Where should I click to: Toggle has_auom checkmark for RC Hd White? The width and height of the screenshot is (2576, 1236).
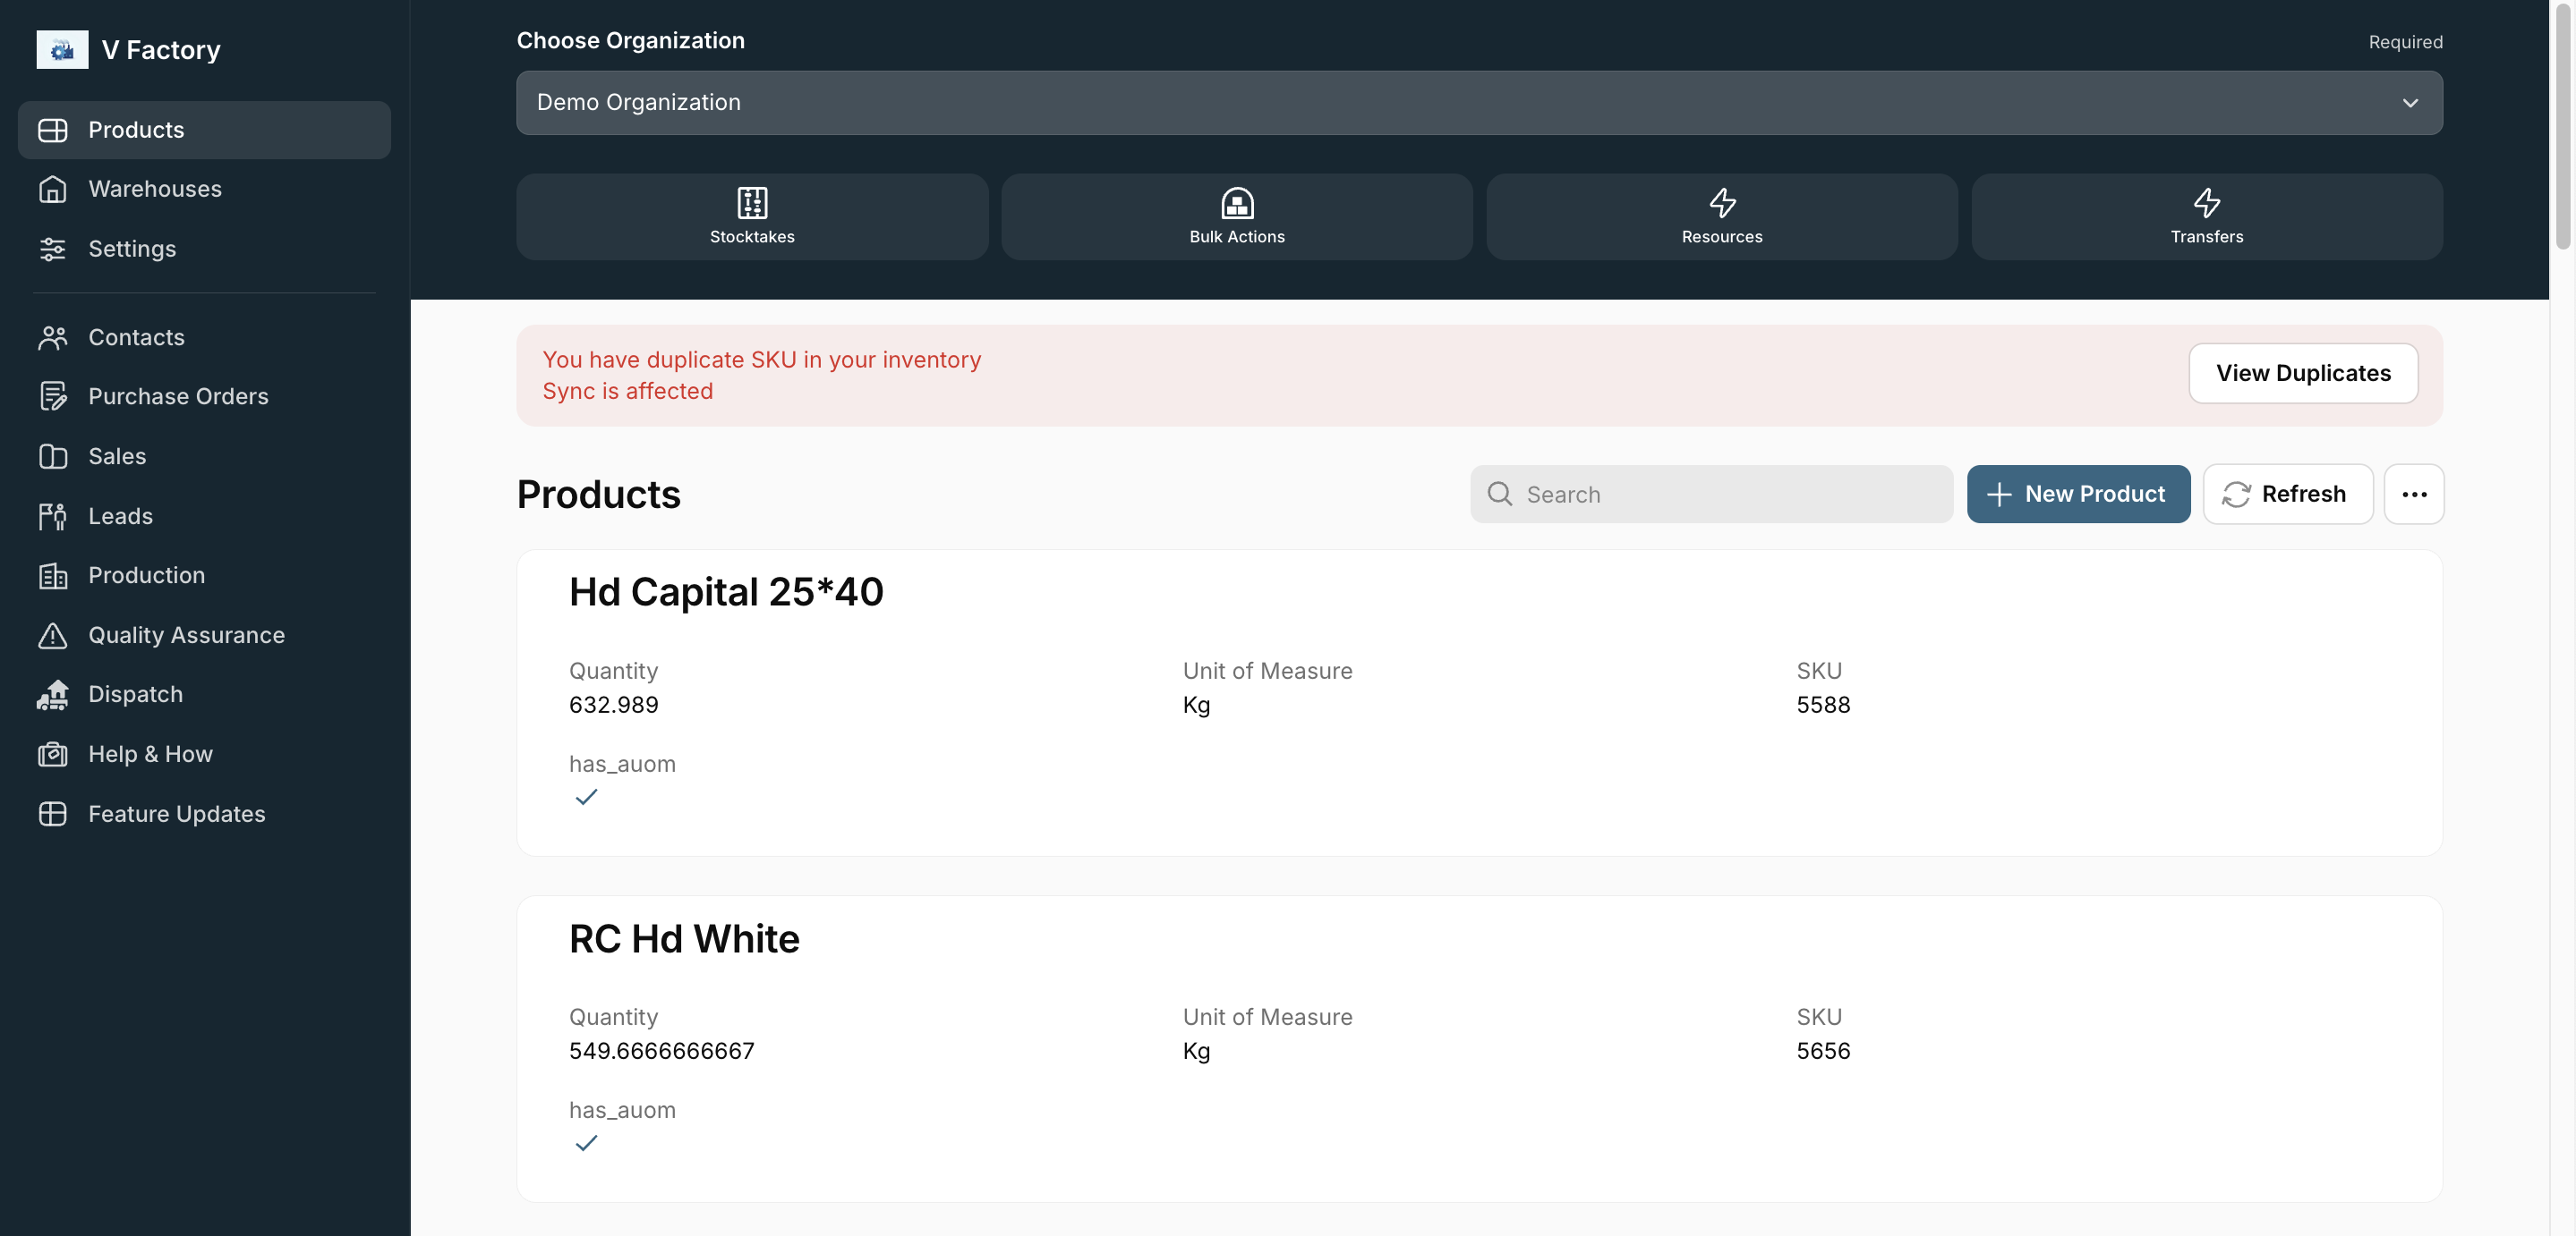click(586, 1143)
